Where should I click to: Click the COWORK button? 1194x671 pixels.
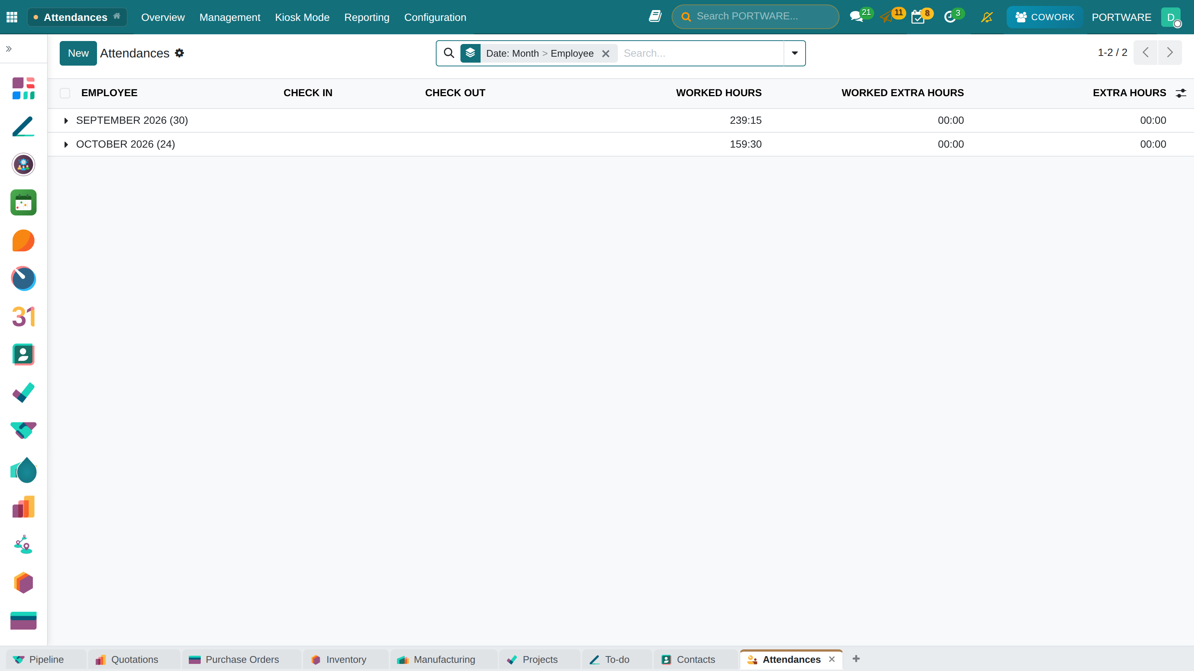1044,17
